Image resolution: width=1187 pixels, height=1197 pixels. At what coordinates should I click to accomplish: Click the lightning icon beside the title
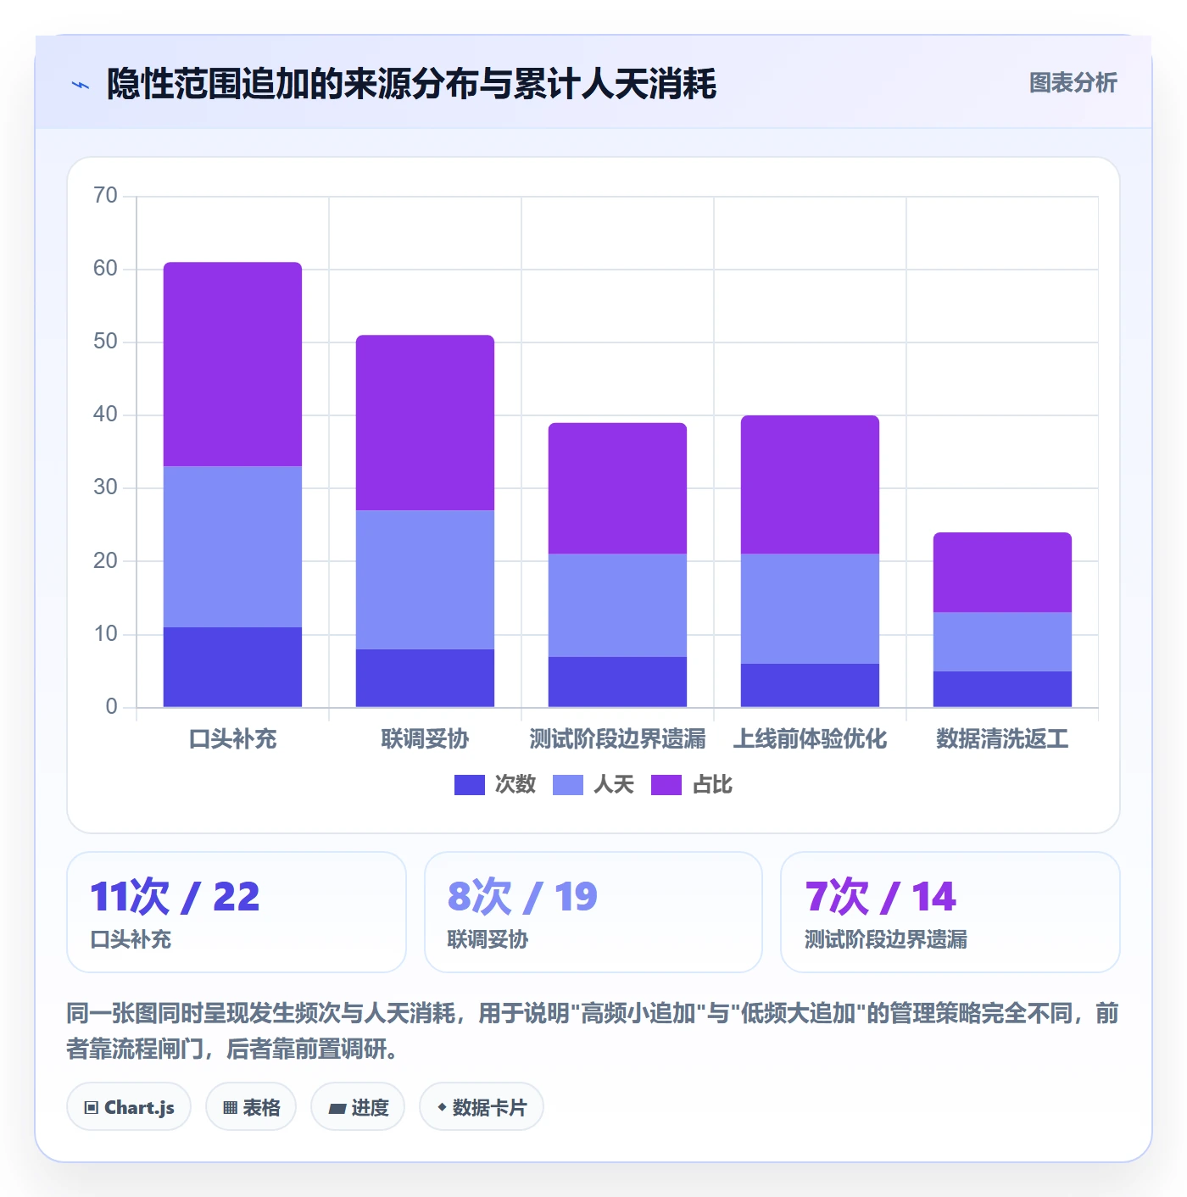(81, 85)
